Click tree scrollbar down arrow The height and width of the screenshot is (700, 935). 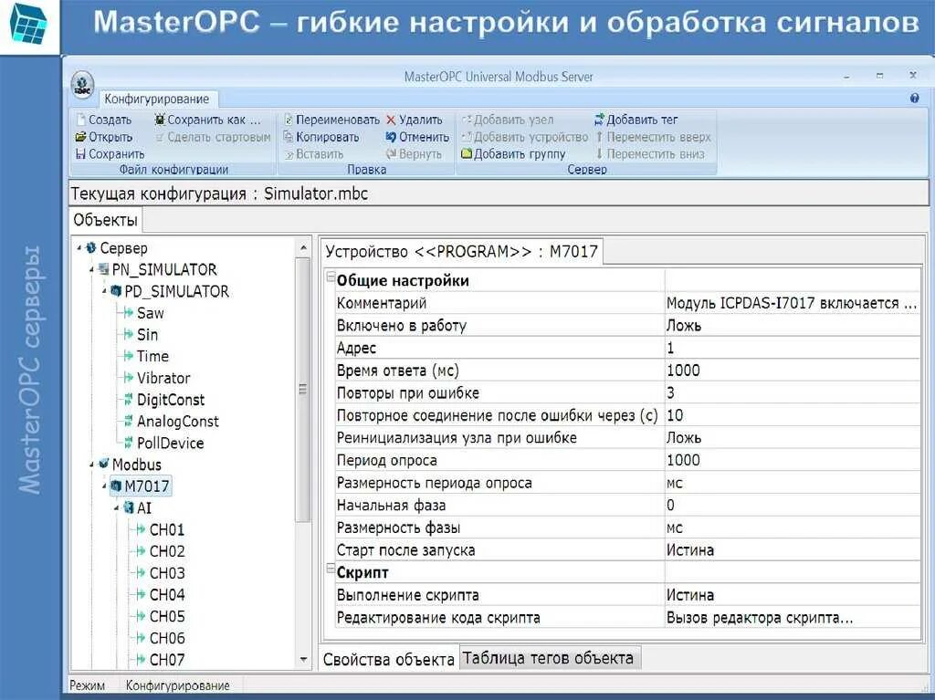[303, 660]
